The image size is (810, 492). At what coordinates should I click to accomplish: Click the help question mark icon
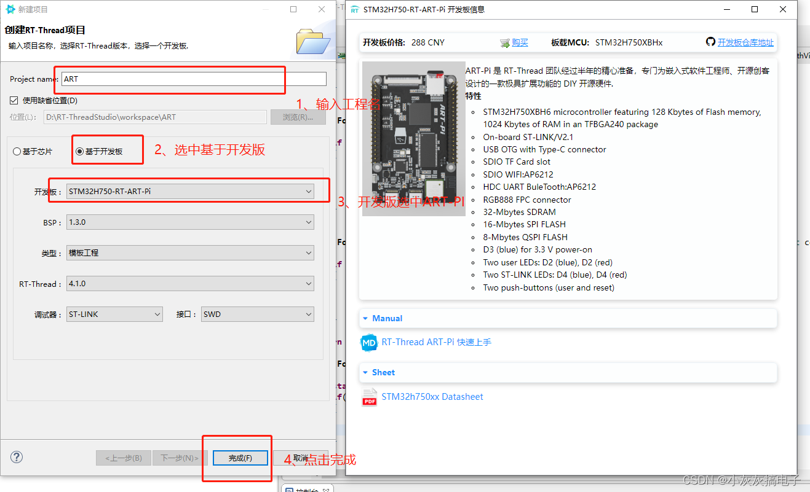(17, 457)
